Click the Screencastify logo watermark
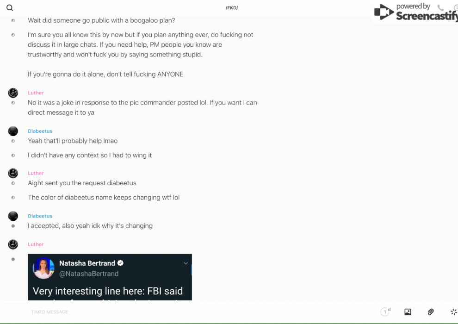Viewport: 458px width, 324px height. click(x=415, y=13)
